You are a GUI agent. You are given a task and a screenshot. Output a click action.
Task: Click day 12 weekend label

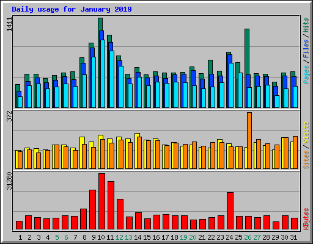(x=119, y=237)
